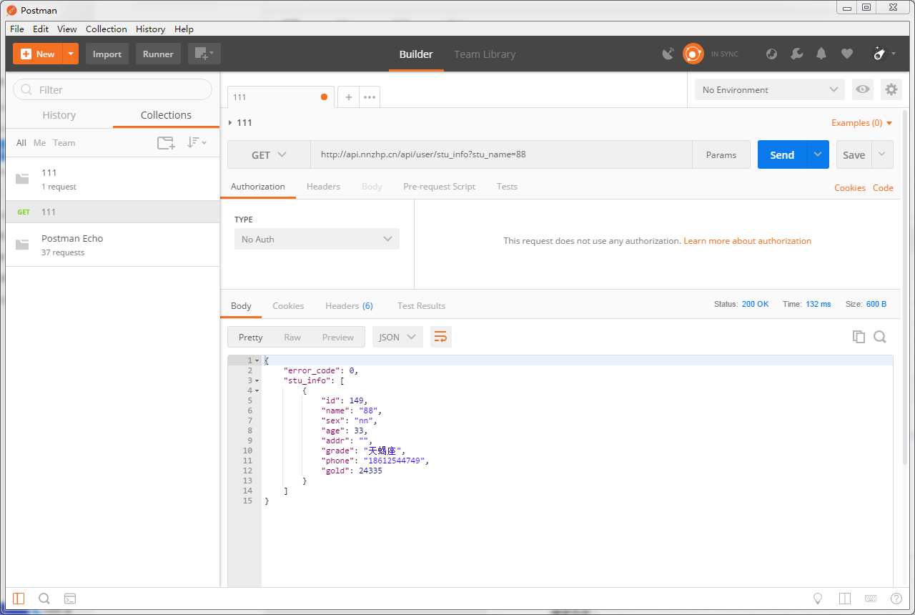915x615 pixels.
Task: Open Pre-request Script tab
Action: click(439, 186)
